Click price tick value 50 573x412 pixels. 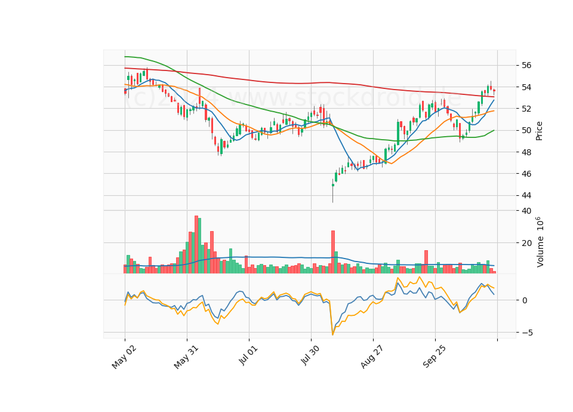click(x=526, y=131)
